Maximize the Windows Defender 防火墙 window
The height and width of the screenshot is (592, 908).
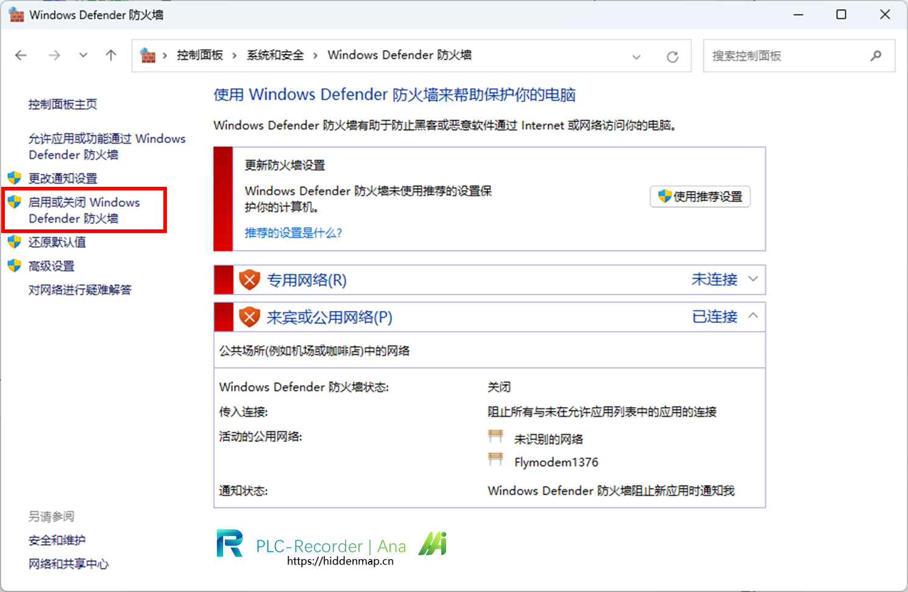click(x=841, y=15)
